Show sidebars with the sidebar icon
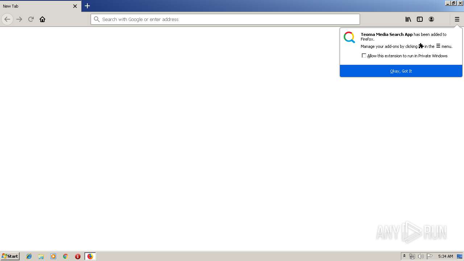 [420, 19]
